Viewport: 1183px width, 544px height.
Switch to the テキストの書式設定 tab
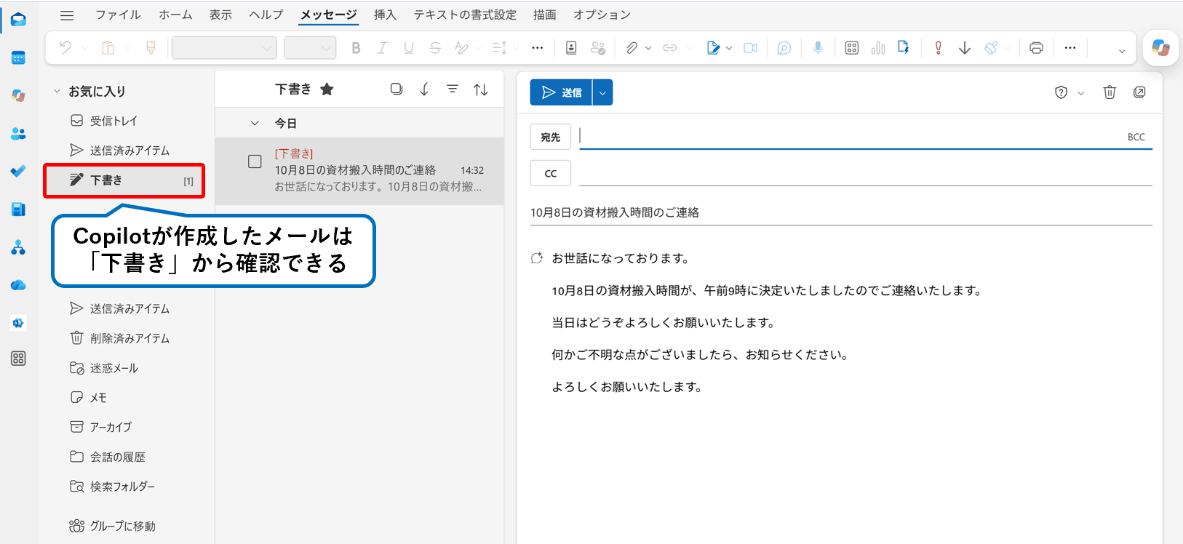point(465,15)
